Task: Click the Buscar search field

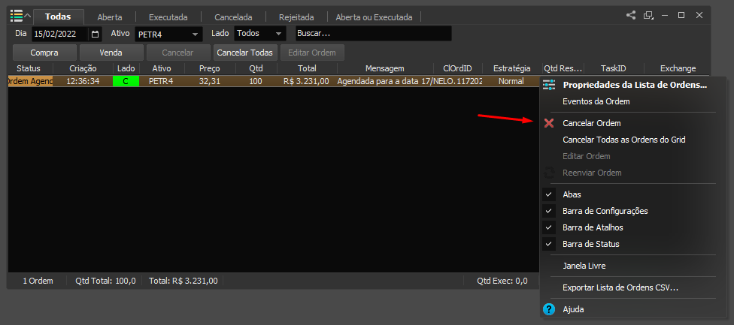Action: [x=373, y=34]
